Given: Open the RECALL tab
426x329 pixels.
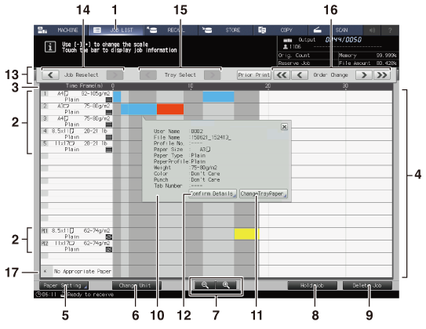Looking at the screenshot, I should (x=170, y=30).
